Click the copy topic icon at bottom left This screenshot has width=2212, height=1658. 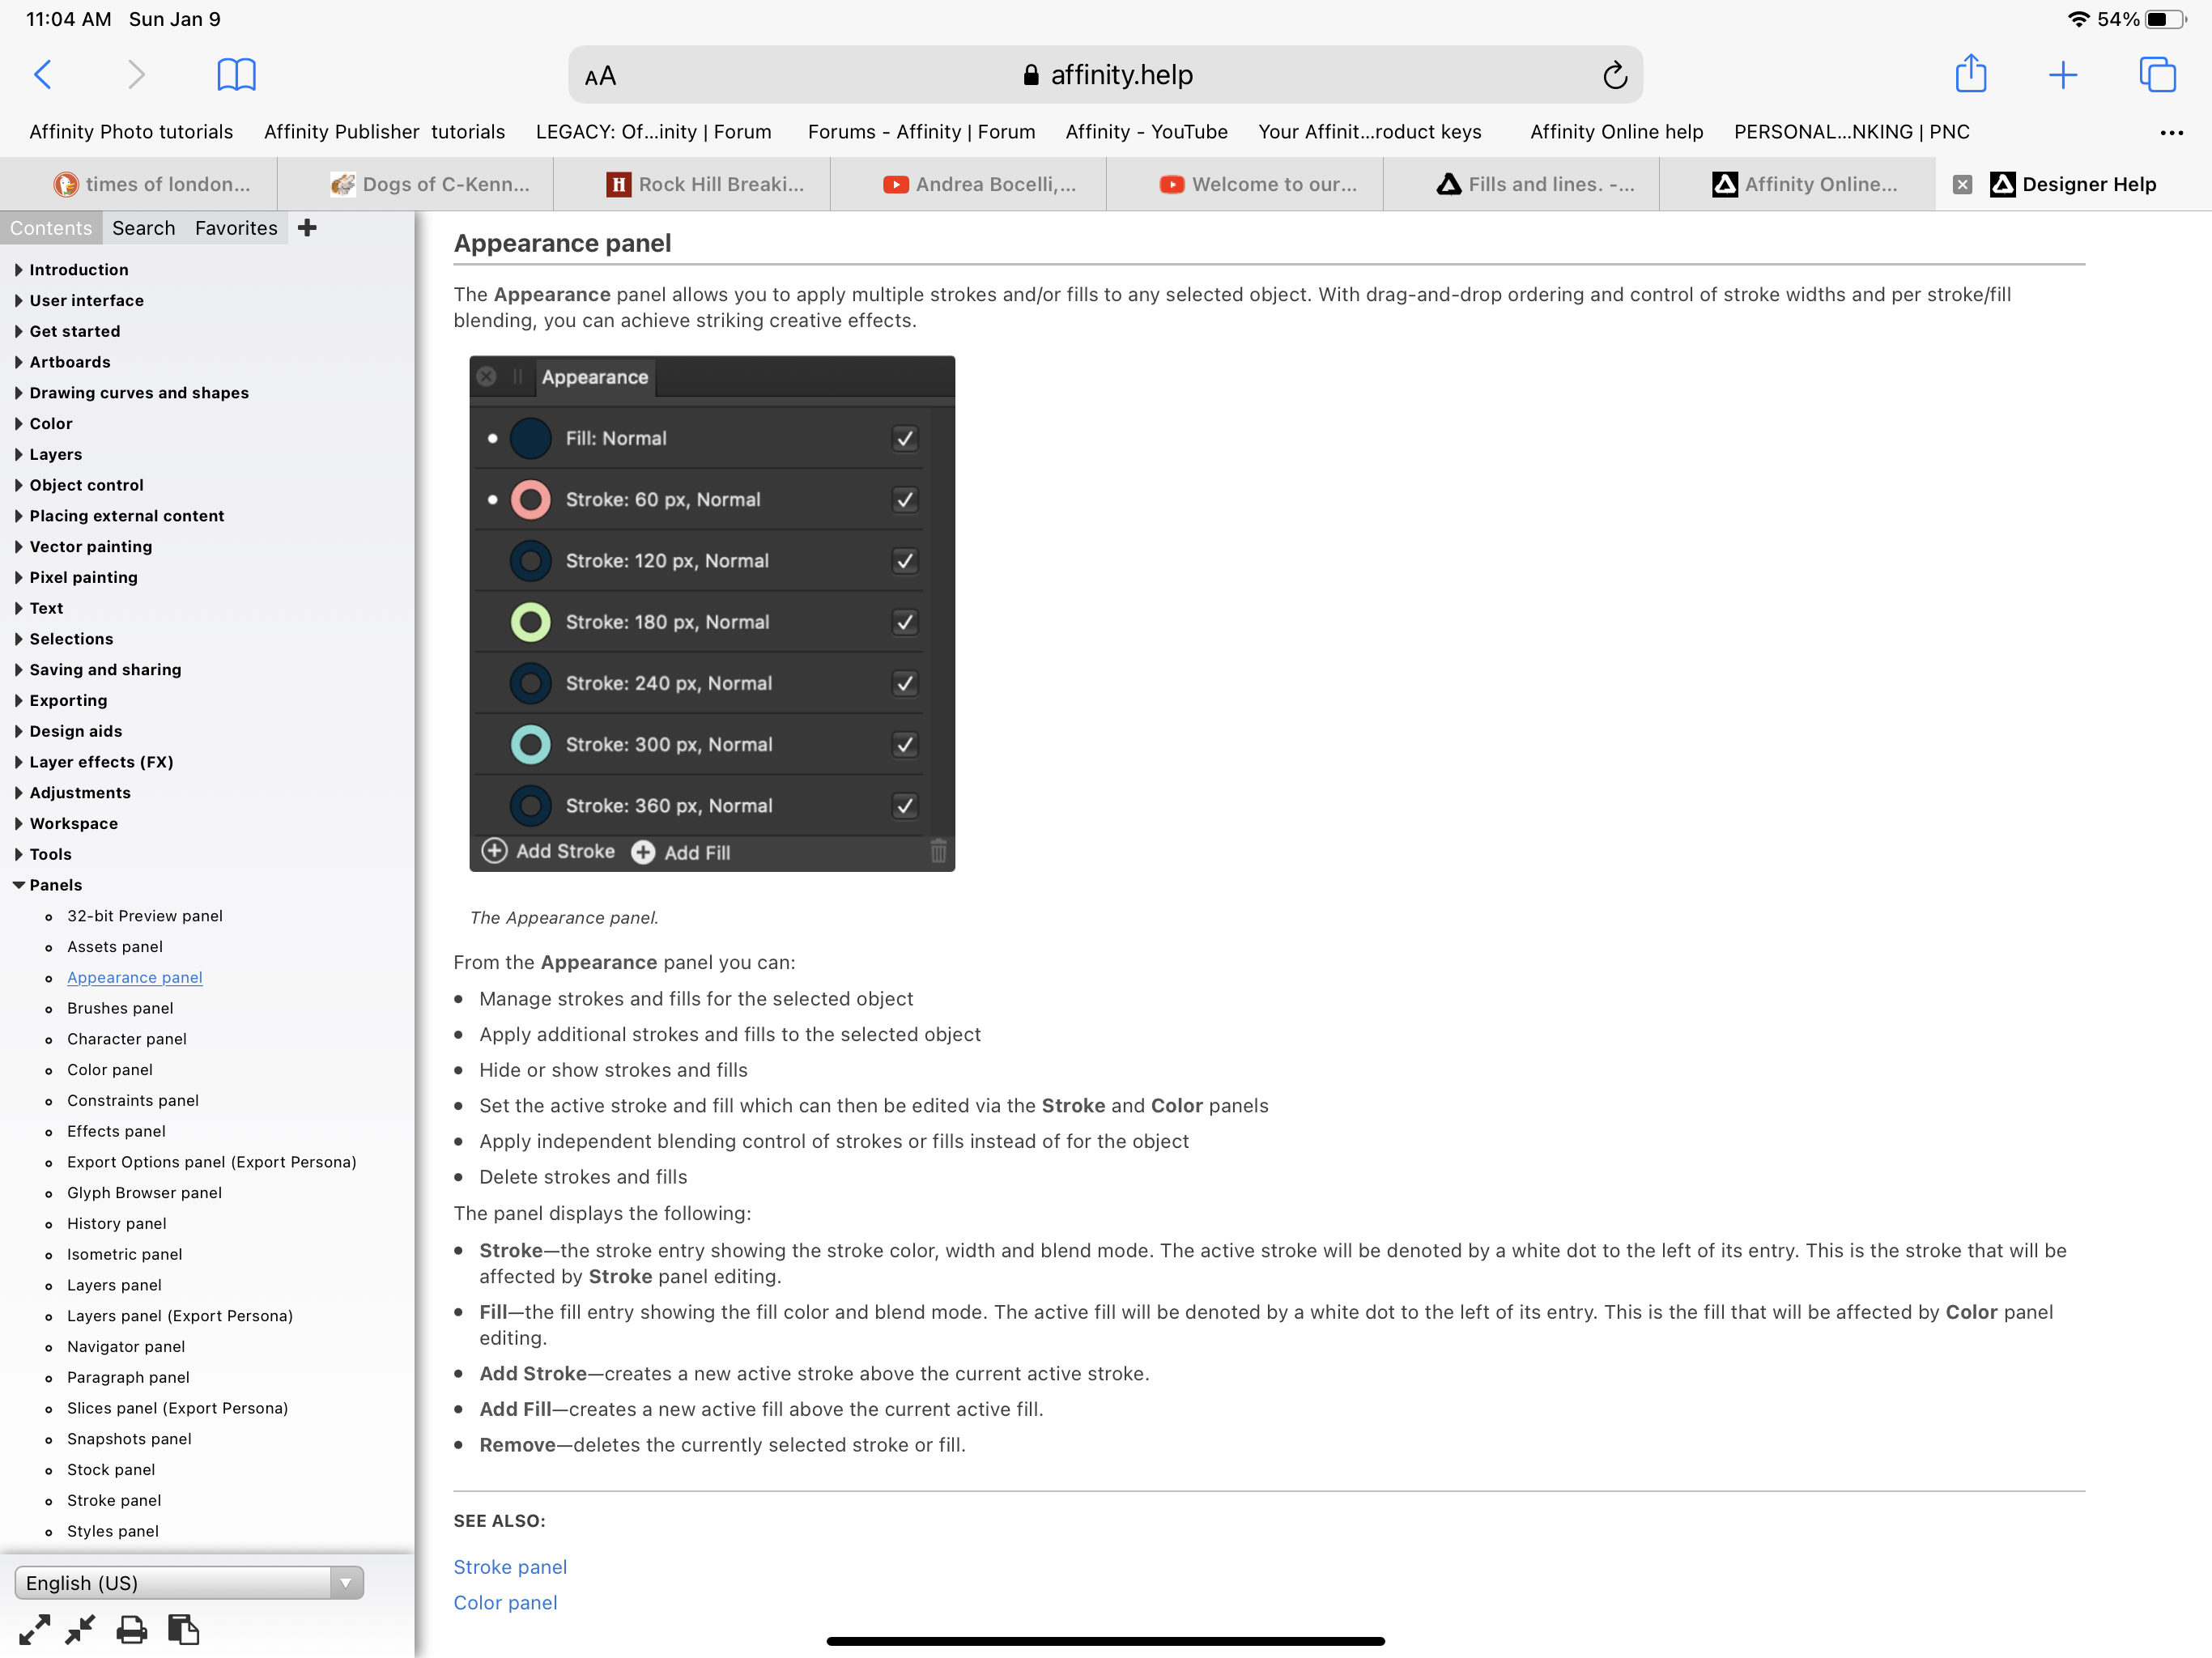[x=182, y=1628]
